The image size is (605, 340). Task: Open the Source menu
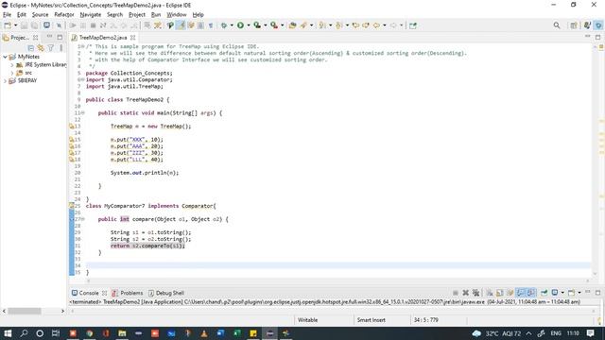point(40,15)
